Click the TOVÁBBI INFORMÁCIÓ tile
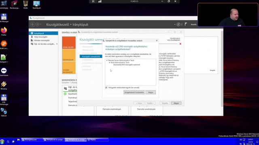Screen dimensions: 259x145 (69, 68)
